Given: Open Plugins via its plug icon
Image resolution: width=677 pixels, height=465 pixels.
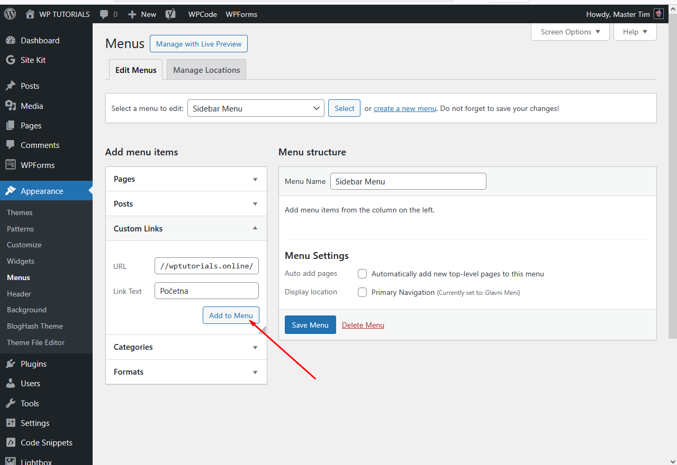Looking at the screenshot, I should (11, 364).
